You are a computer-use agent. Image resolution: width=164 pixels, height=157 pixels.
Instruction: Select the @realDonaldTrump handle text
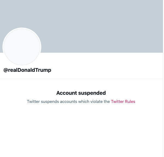tap(27, 70)
